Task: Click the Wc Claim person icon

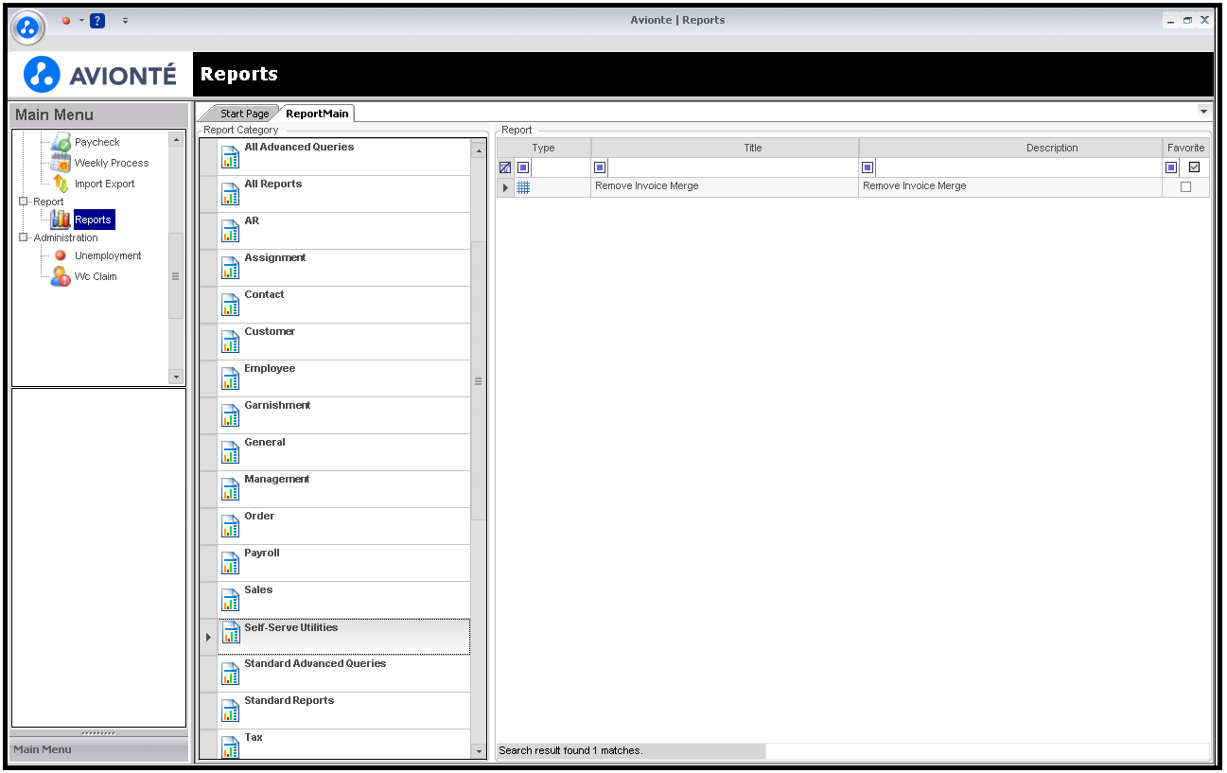Action: pos(61,276)
